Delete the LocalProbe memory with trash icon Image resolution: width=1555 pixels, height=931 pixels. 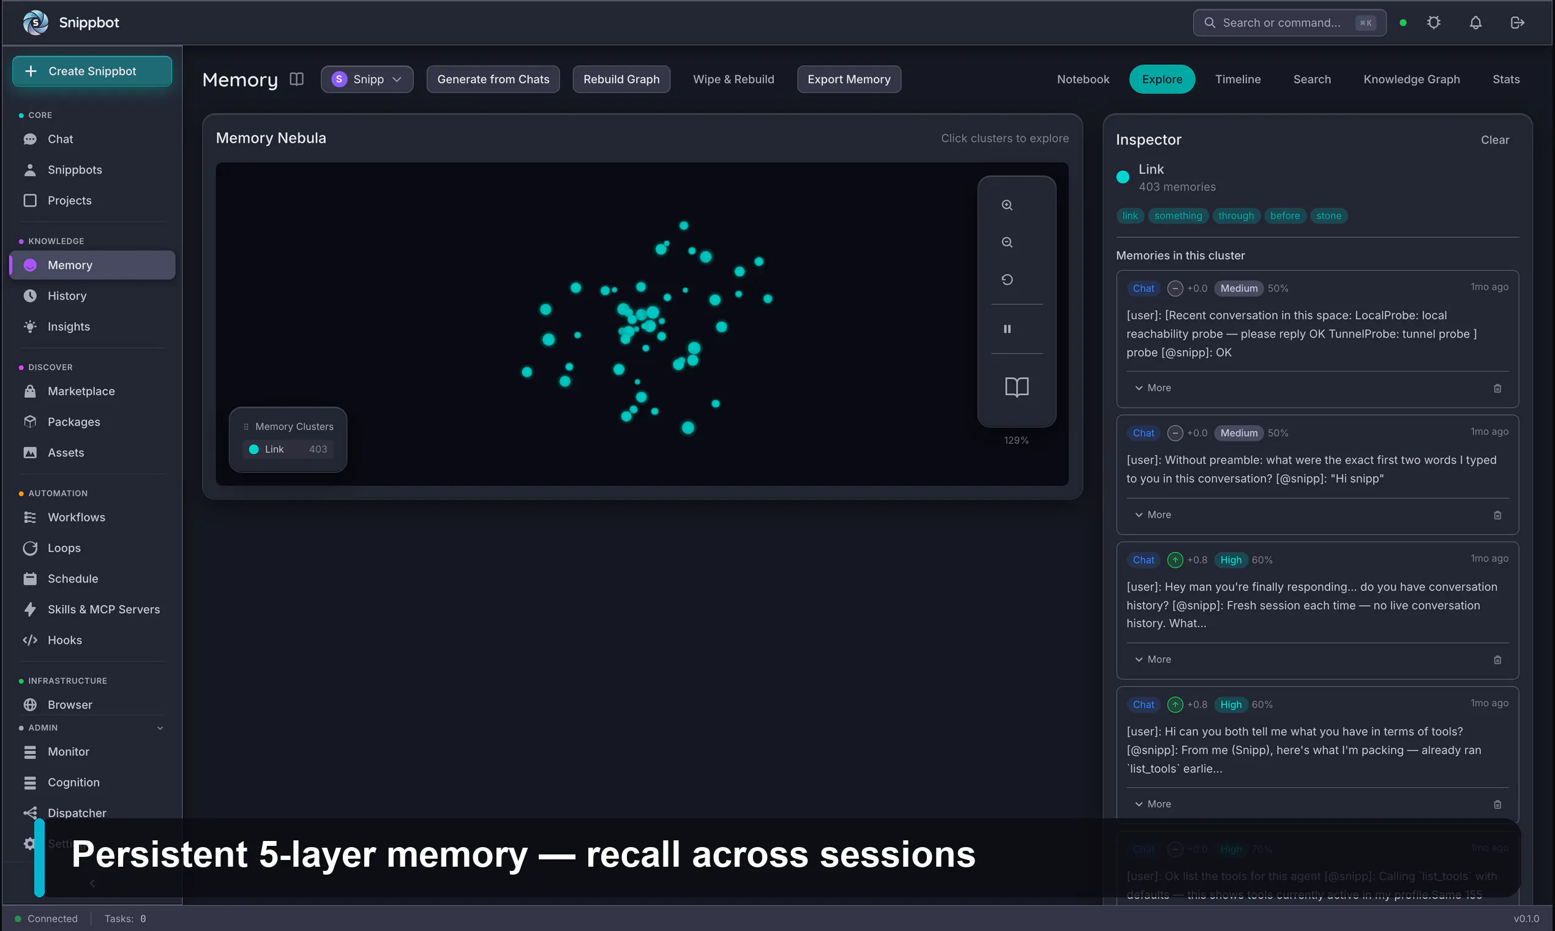coord(1497,388)
